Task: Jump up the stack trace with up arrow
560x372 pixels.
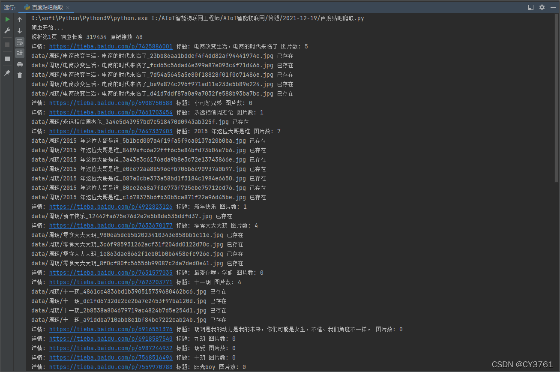Action: pos(20,20)
